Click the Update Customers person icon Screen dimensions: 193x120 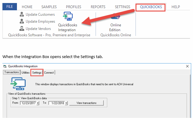pos(22,14)
